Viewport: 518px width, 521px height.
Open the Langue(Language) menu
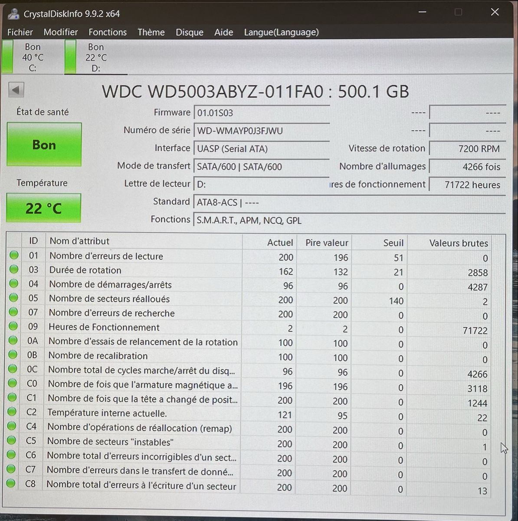pos(281,32)
